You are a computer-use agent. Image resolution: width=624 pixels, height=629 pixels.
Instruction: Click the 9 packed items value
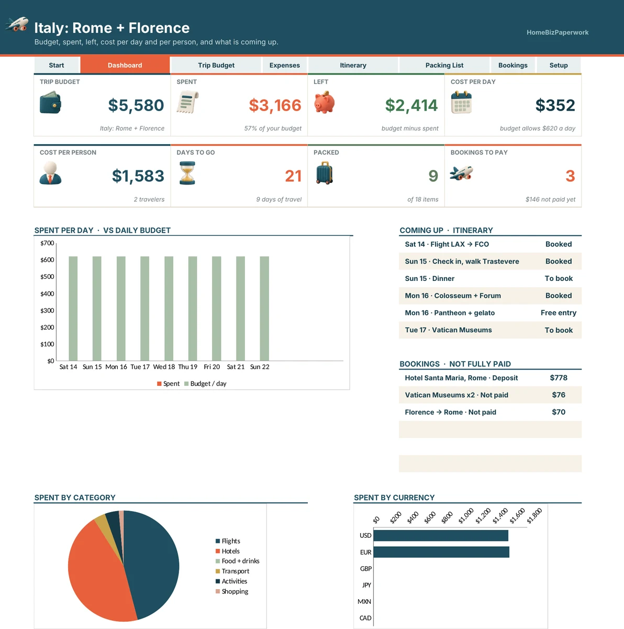[x=433, y=176]
